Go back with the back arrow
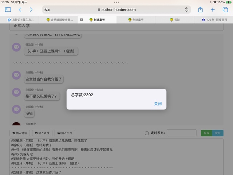 [20, 10]
